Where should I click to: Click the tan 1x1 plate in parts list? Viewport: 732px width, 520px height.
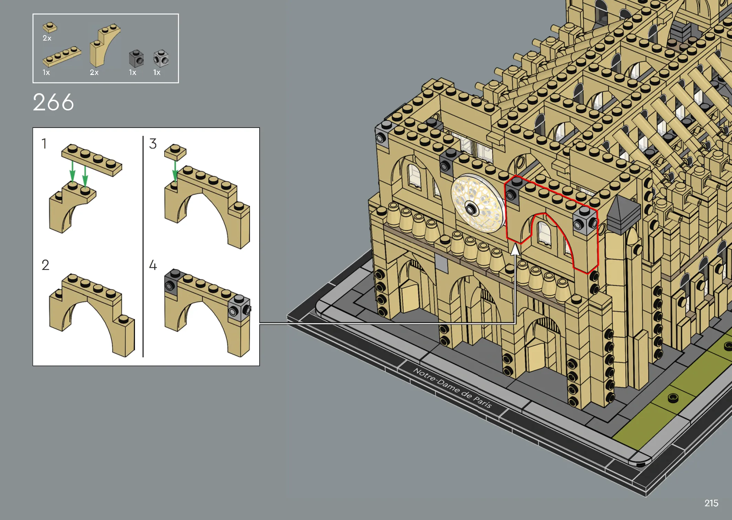pyautogui.click(x=50, y=27)
